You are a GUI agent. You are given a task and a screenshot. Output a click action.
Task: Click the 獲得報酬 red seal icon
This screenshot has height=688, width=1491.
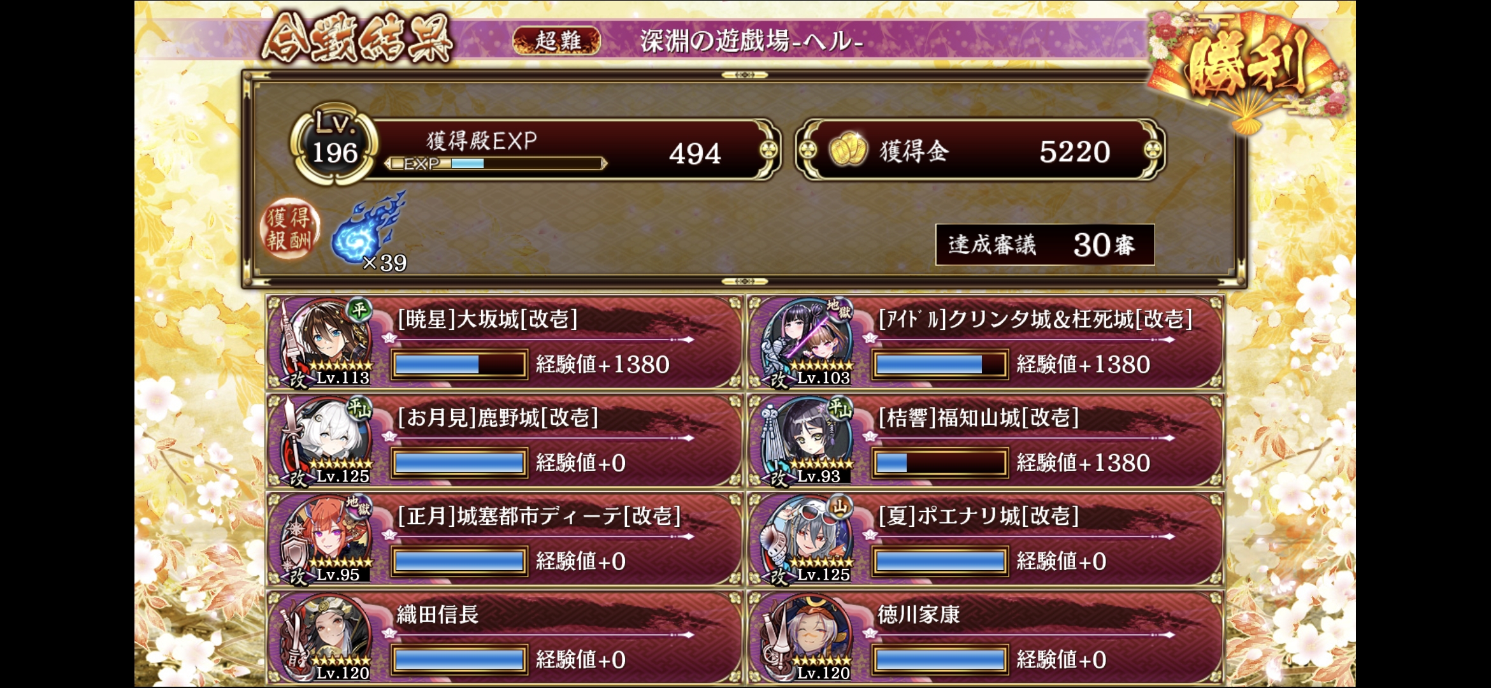(x=289, y=229)
